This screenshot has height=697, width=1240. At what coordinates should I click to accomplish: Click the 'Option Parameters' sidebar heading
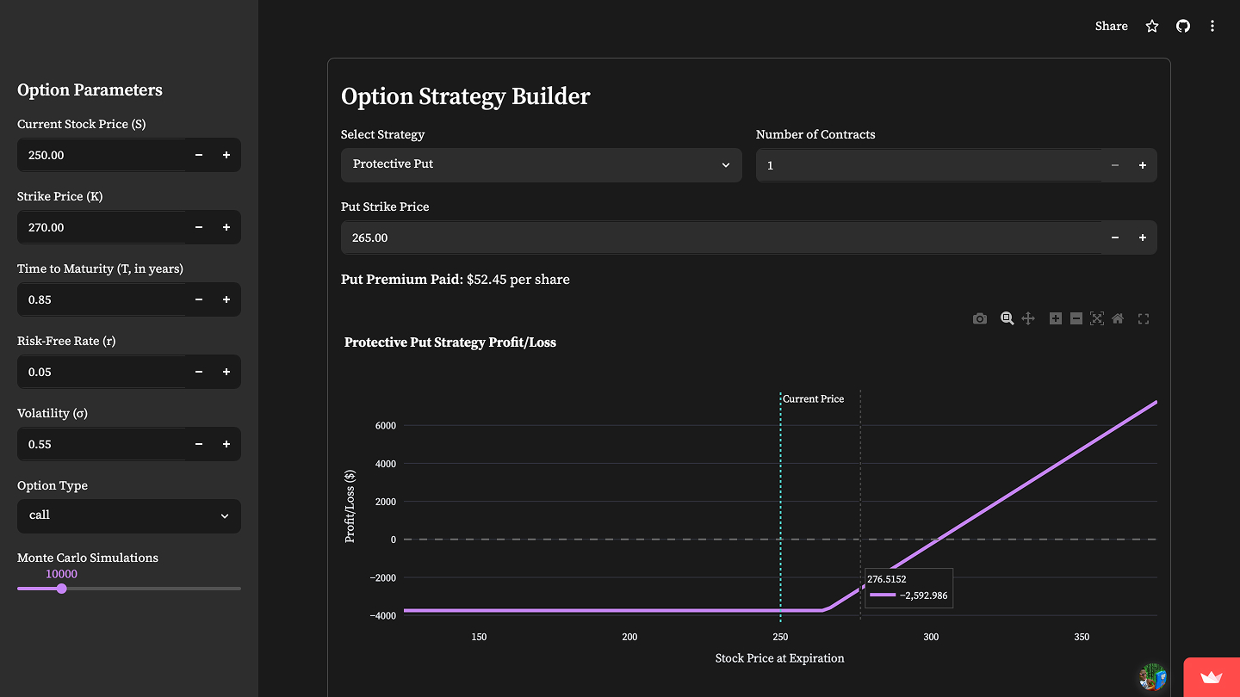click(x=90, y=90)
